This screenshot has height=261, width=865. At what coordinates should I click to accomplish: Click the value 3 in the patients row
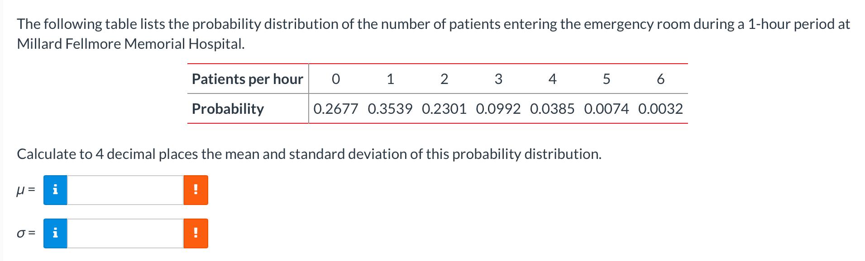point(498,79)
